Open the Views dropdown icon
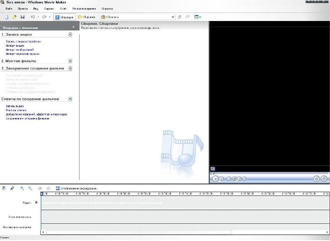This screenshot has height=241, width=330. pos(197,17)
